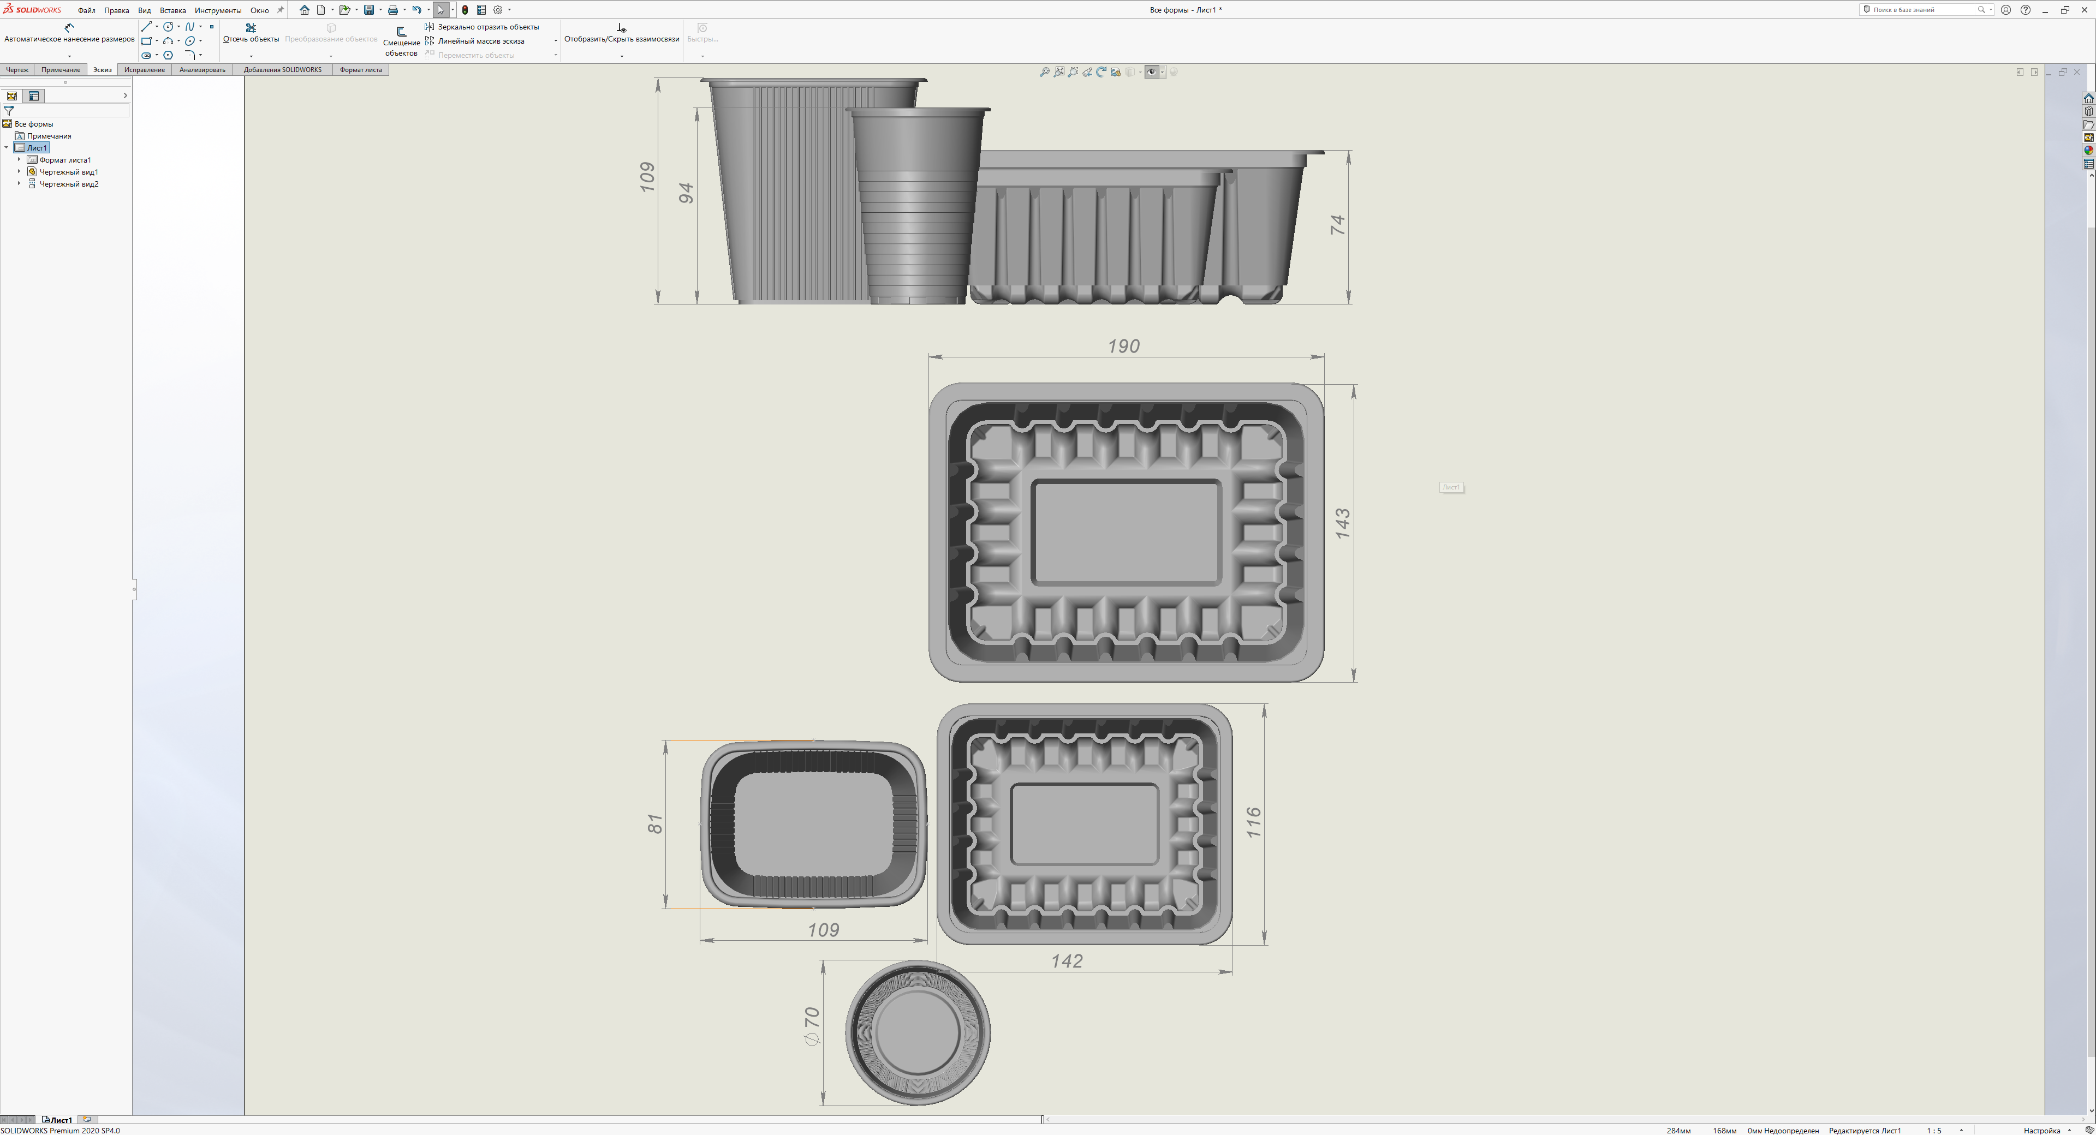Image resolution: width=2096 pixels, height=1135 pixels.
Task: Click the Rebuild traffic light icon
Action: pos(465,10)
